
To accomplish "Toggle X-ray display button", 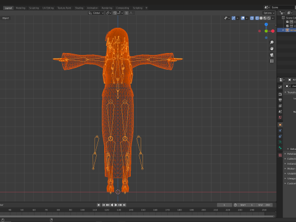I will pos(252,18).
